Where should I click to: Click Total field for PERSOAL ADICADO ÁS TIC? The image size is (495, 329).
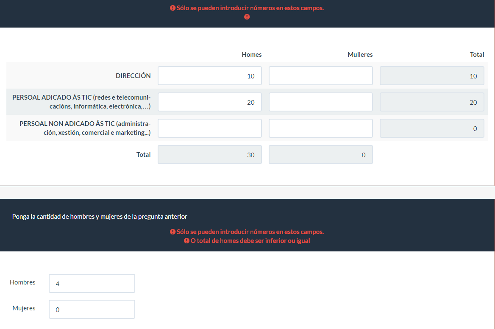click(x=431, y=102)
